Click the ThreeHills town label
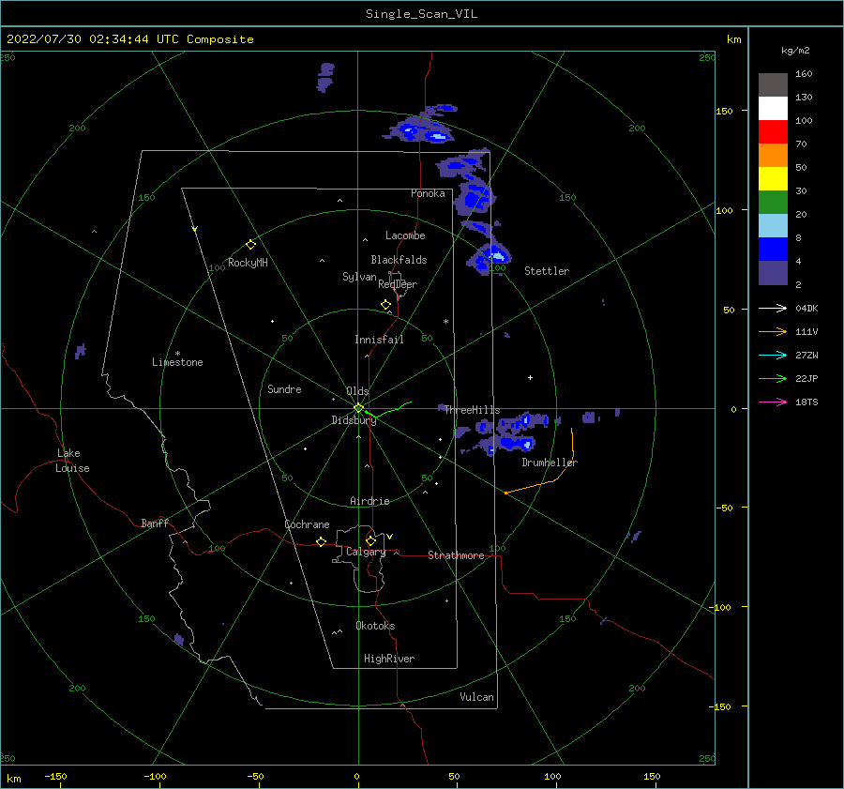 point(472,410)
